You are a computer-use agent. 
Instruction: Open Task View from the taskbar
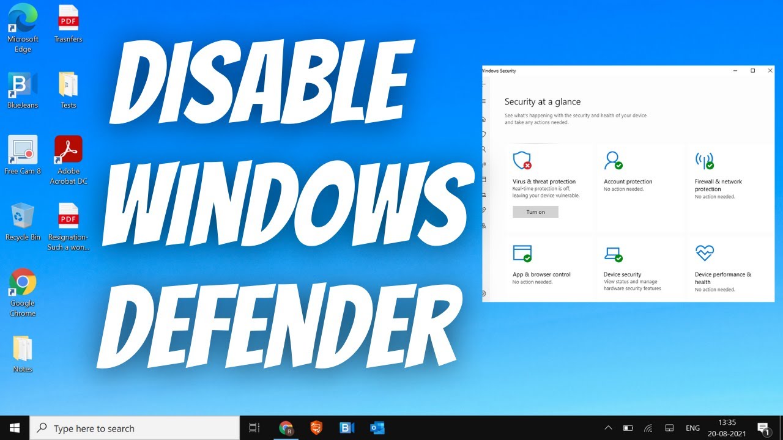254,428
